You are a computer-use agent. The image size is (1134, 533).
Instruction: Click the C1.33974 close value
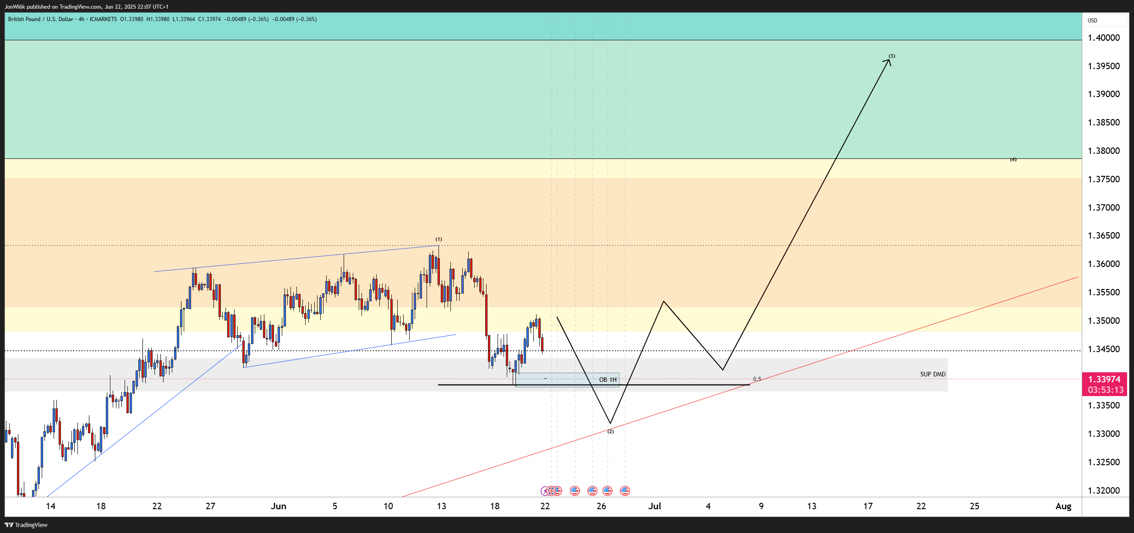click(x=209, y=19)
